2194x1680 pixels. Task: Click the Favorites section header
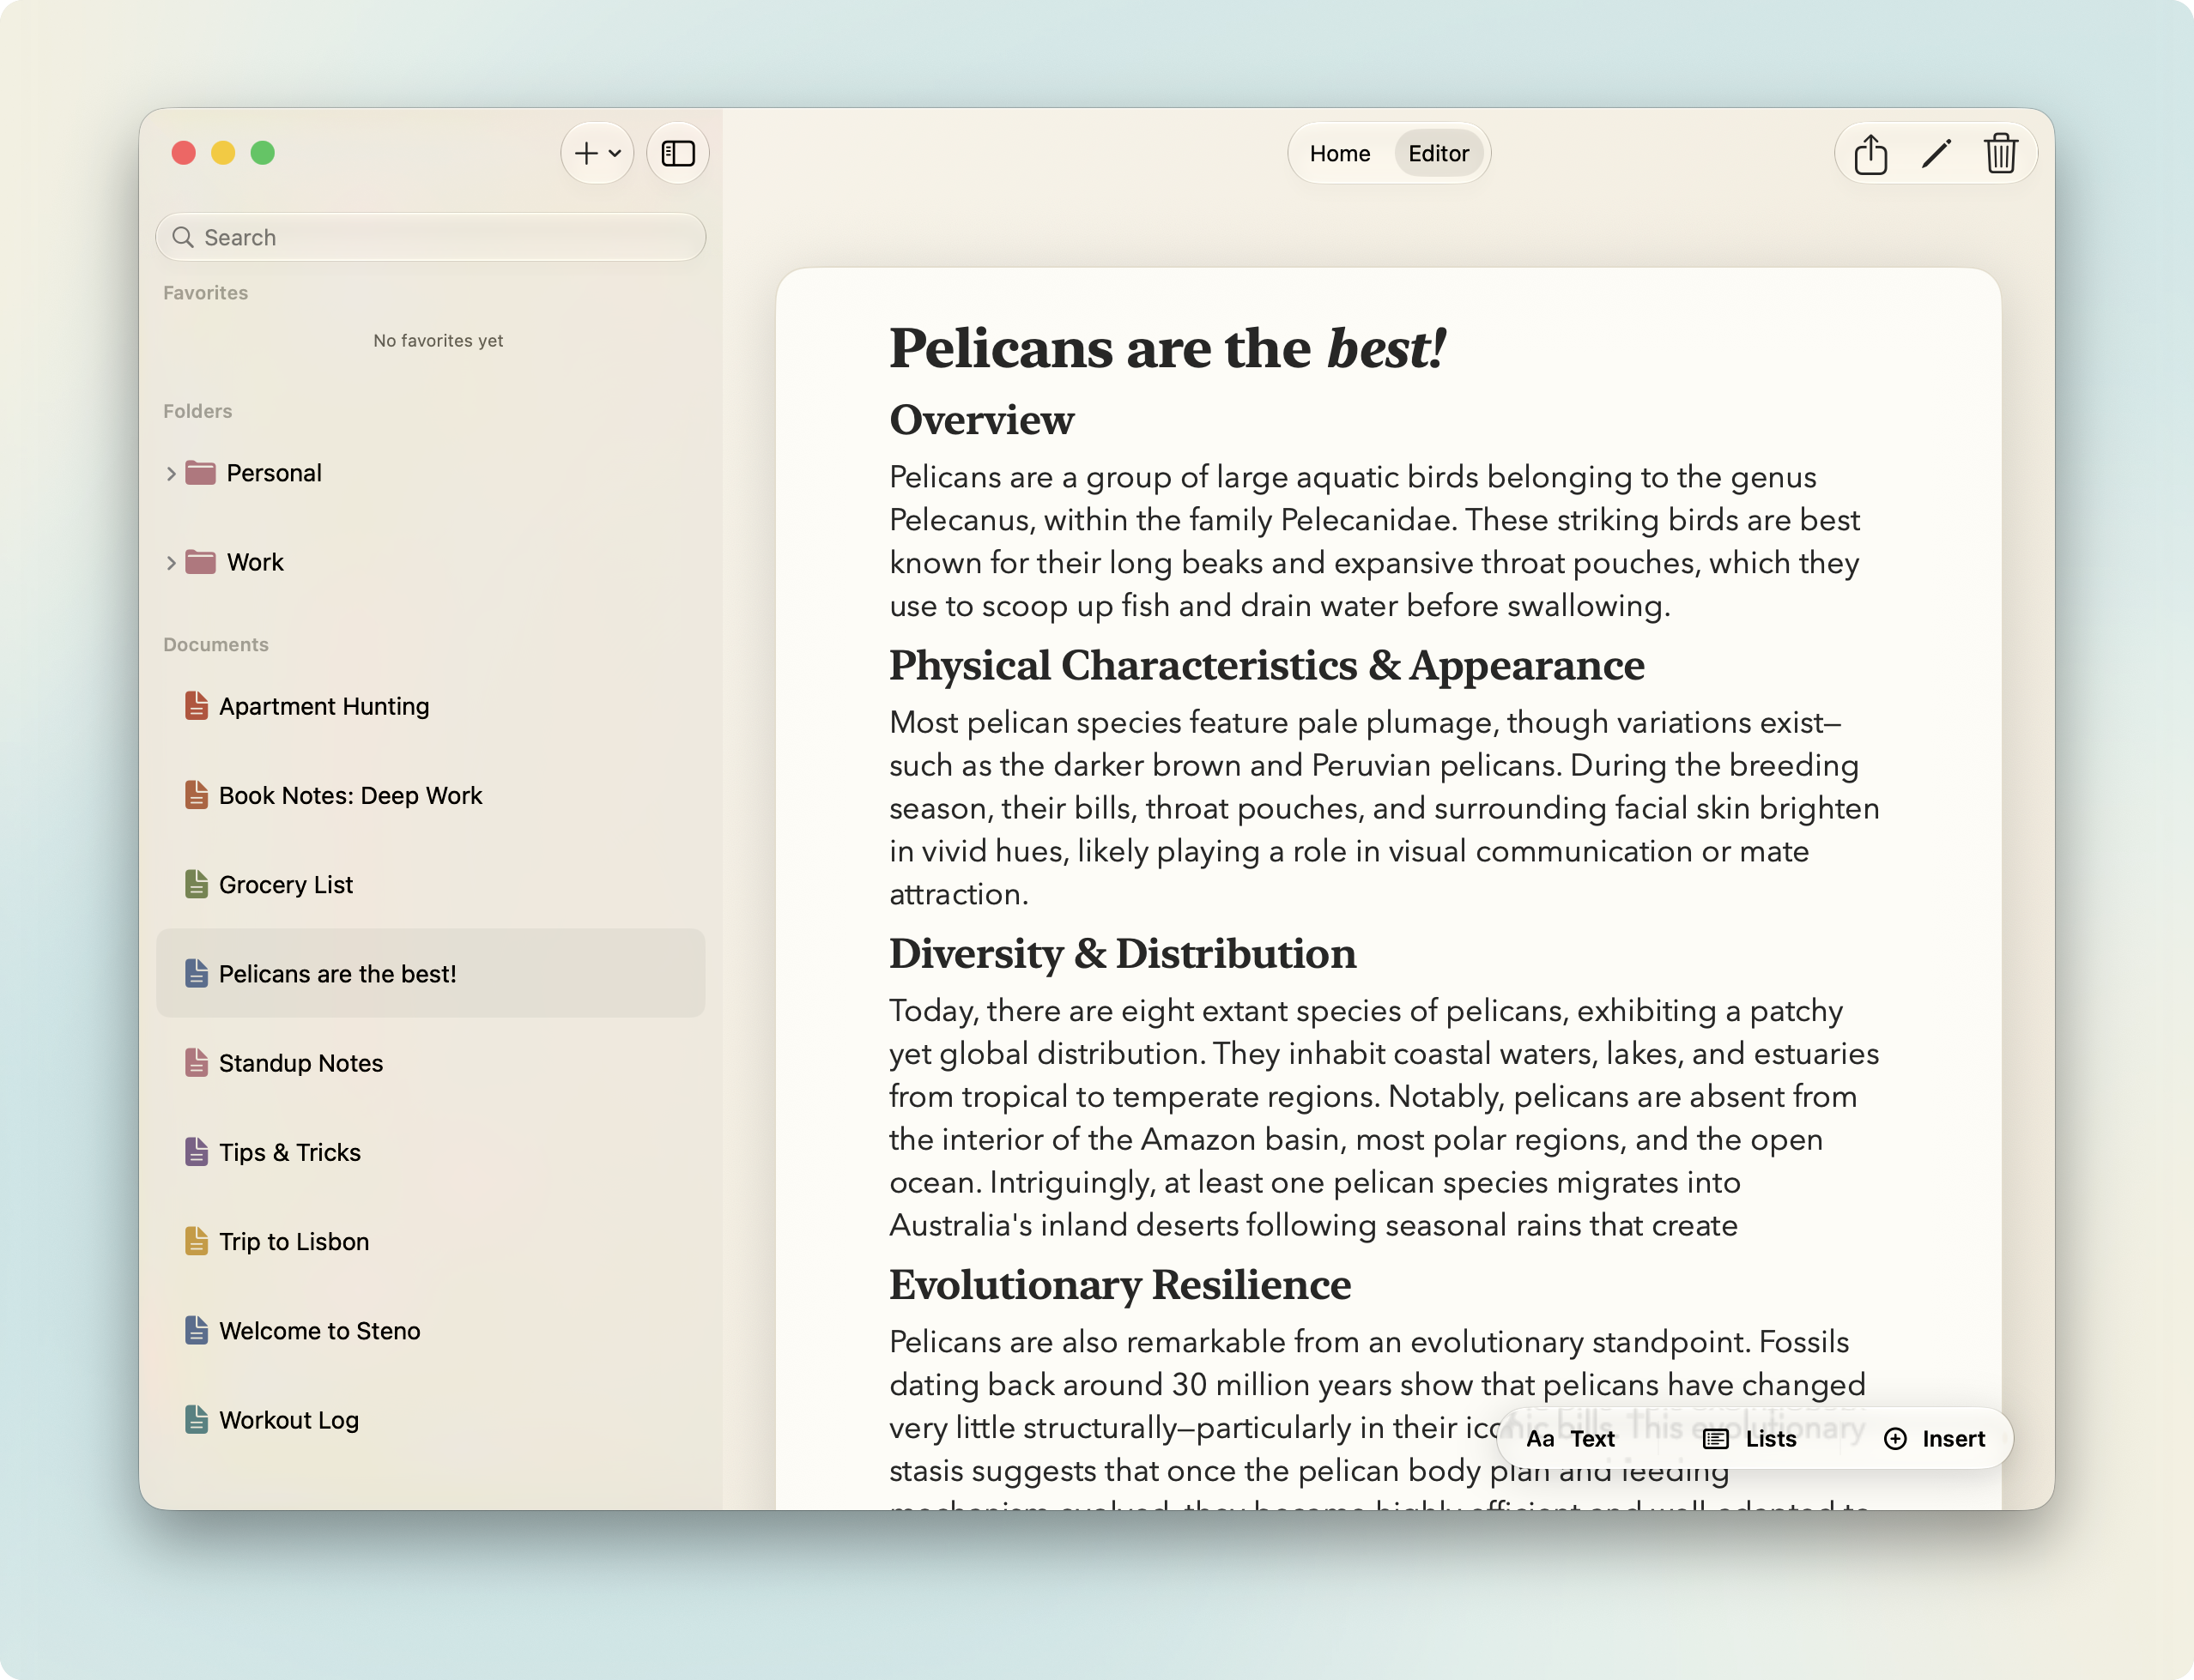(x=205, y=293)
